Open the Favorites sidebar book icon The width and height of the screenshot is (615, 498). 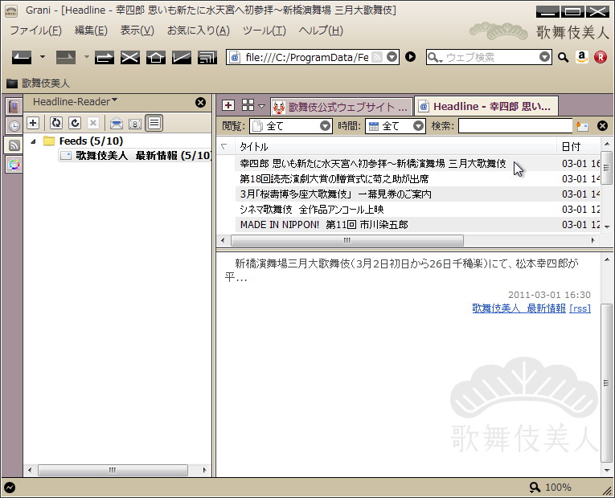[14, 107]
